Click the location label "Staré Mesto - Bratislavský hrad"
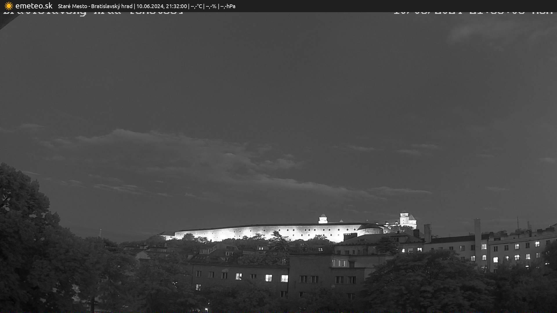The width and height of the screenshot is (557, 313). (95, 6)
